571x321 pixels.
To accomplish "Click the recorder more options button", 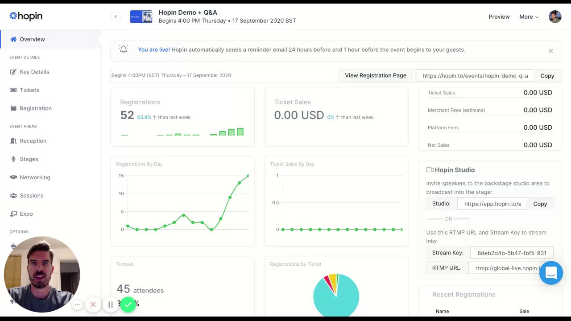I will click(x=77, y=305).
